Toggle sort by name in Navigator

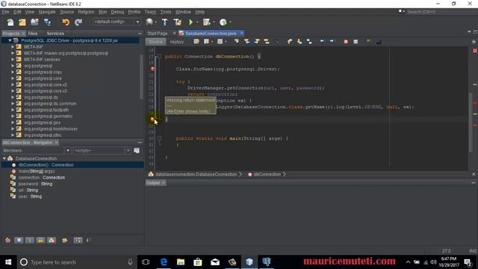click(78, 241)
